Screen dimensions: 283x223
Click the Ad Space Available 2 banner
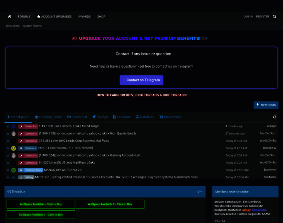(110, 204)
